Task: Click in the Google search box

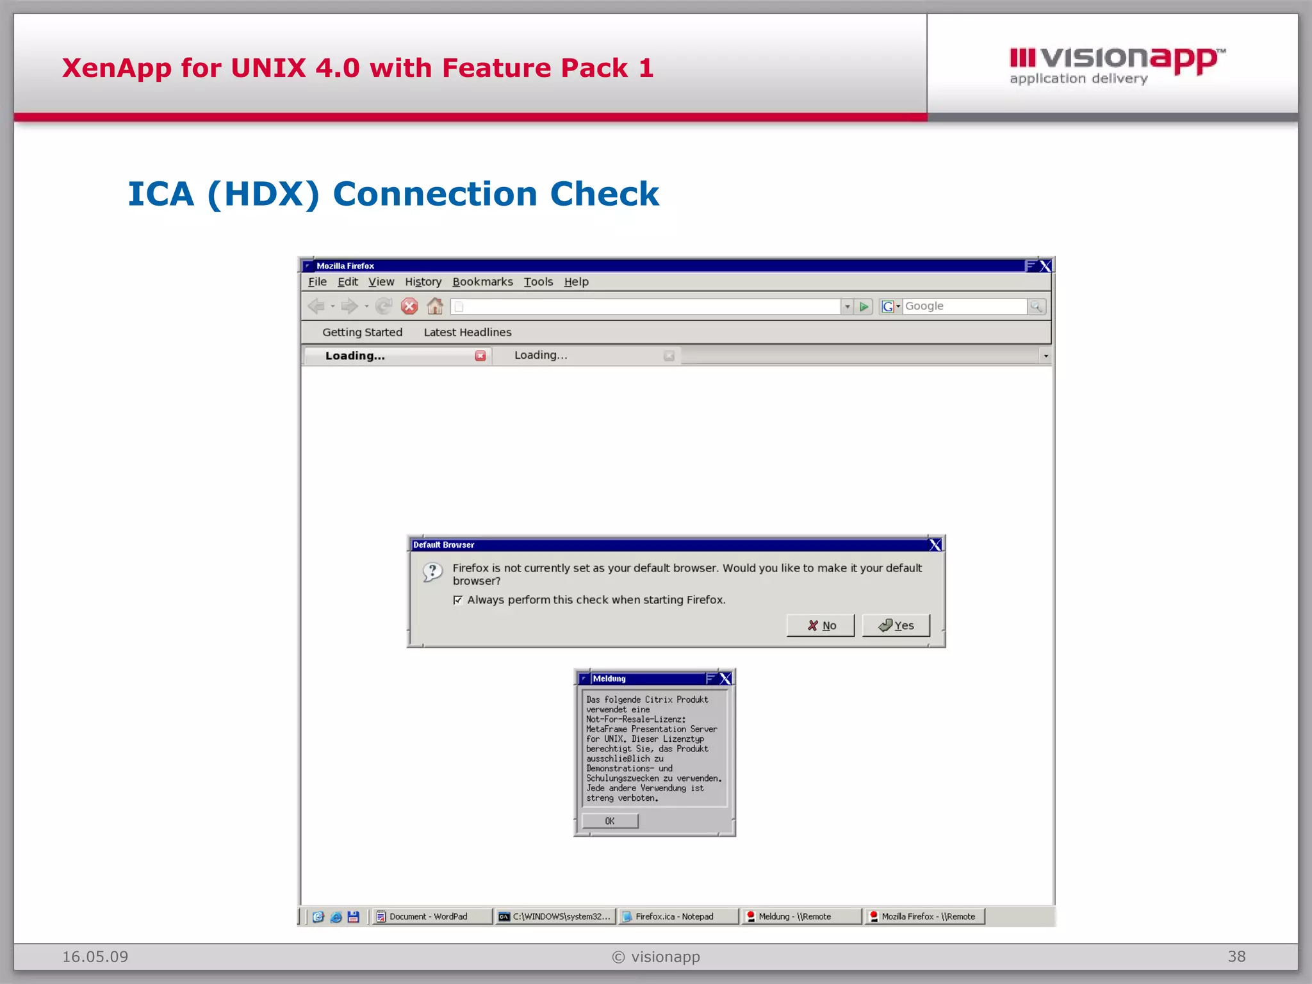Action: tap(965, 307)
